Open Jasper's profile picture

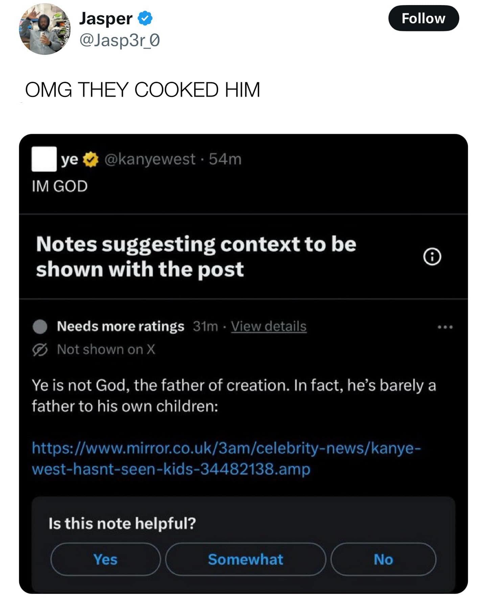pos(45,29)
